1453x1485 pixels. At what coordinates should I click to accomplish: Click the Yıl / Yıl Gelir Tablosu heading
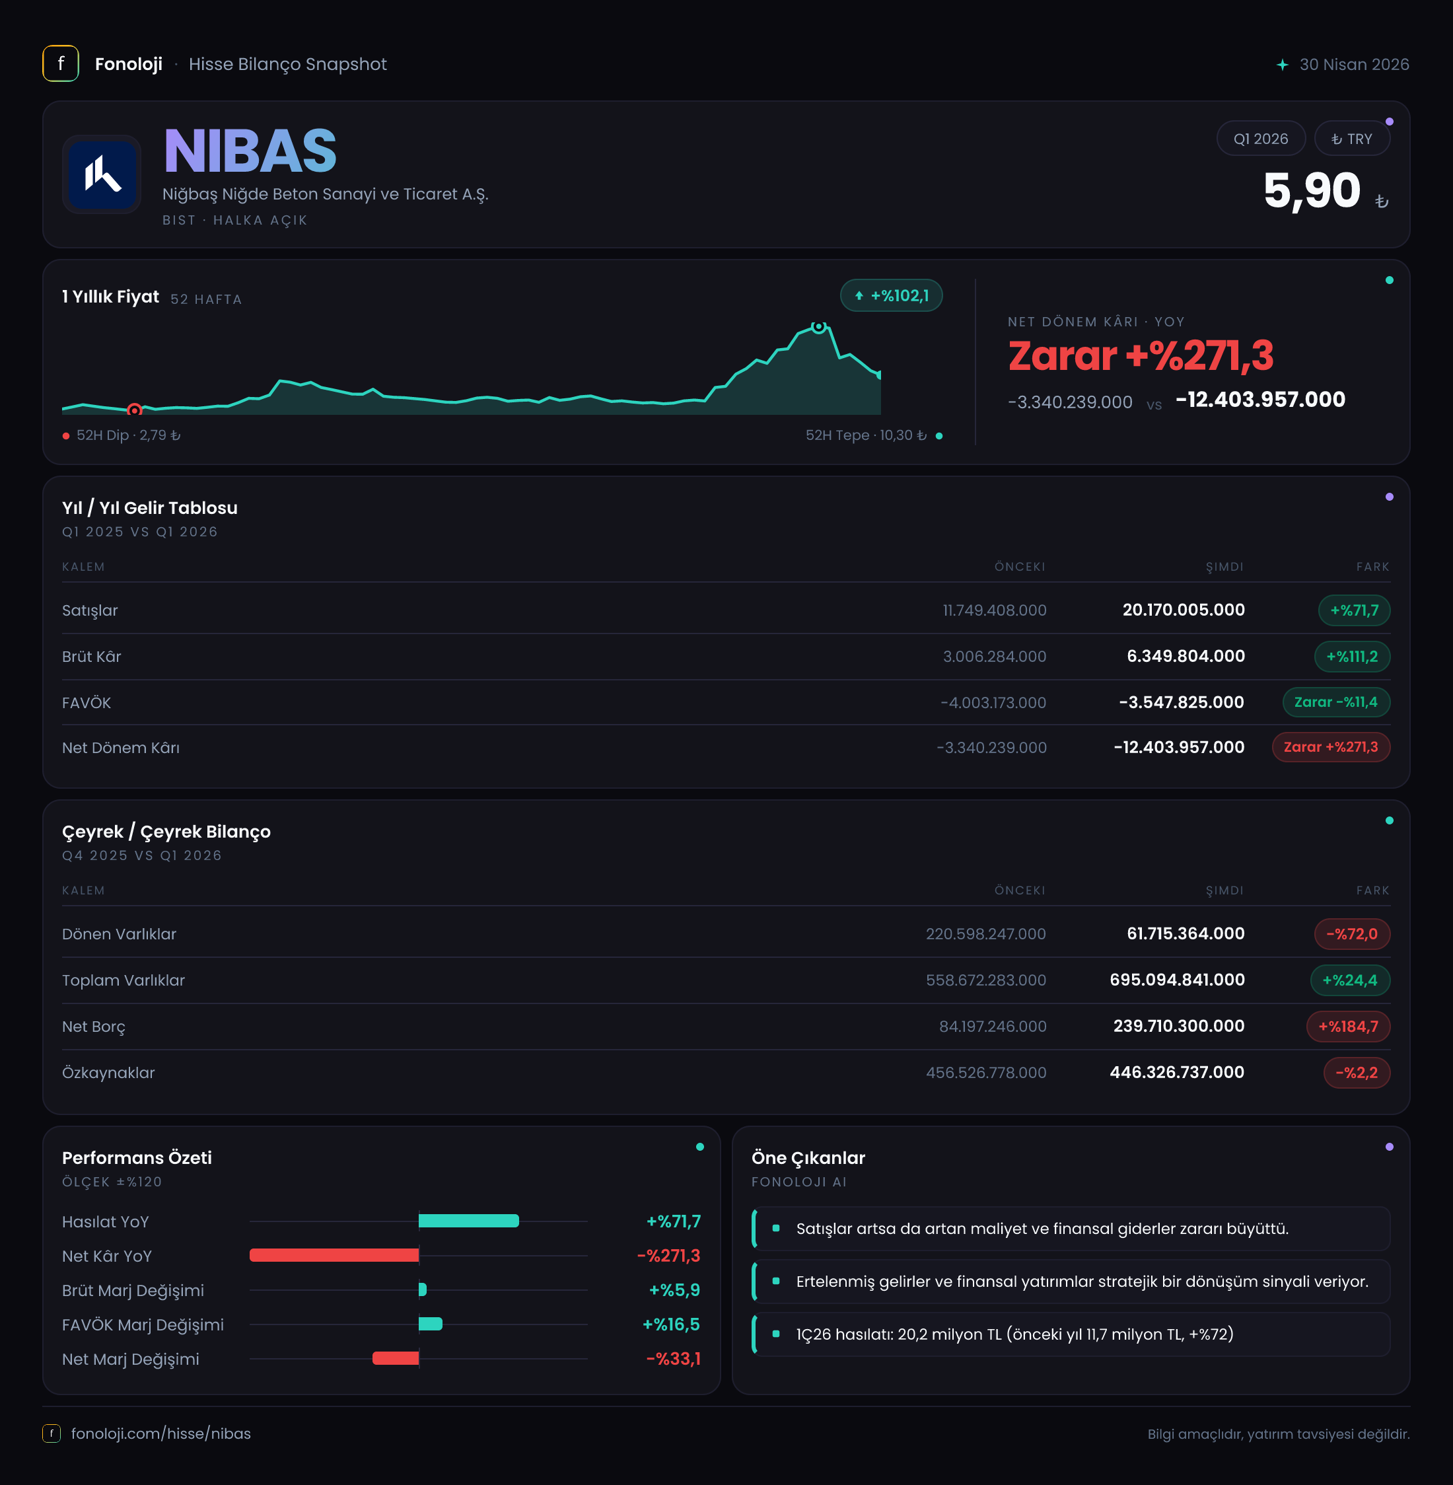(149, 507)
